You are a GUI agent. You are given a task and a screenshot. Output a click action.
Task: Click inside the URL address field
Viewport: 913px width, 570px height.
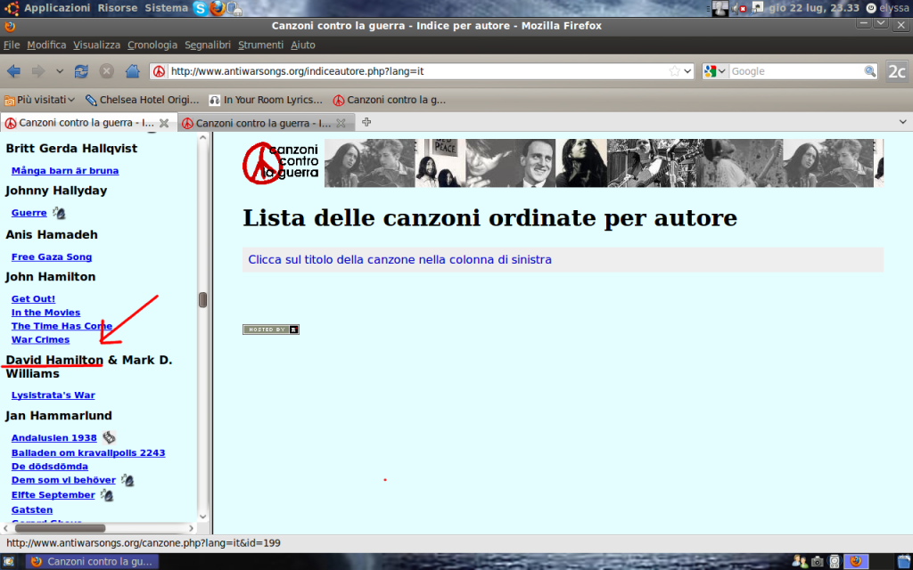[x=410, y=71]
